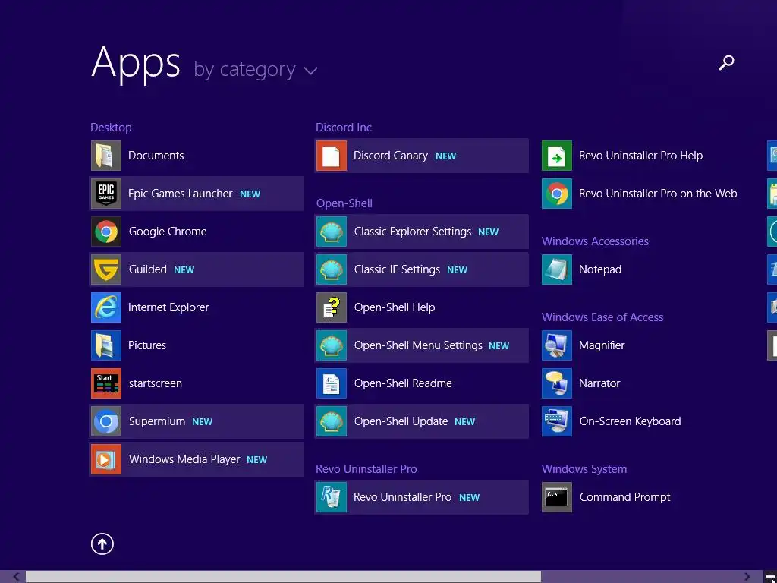
Task: Open Revo Uninstaller Pro on the Web icon
Action: tap(557, 194)
